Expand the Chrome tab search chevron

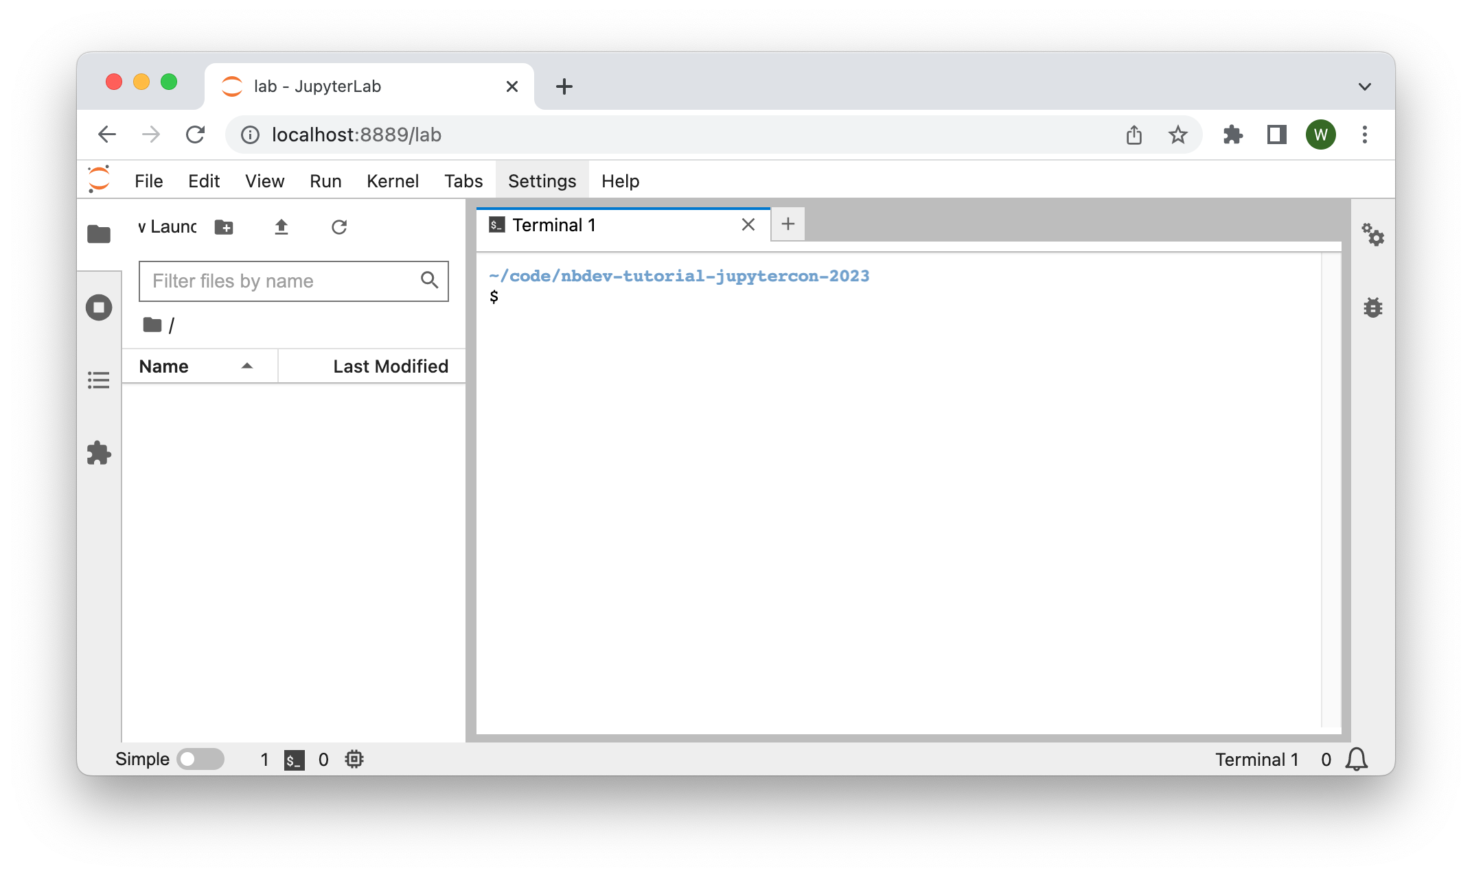pos(1364,86)
